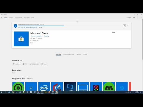This screenshot has width=143, height=107.
Task: Open the Shopping category link
Action: [x=46, y=36]
